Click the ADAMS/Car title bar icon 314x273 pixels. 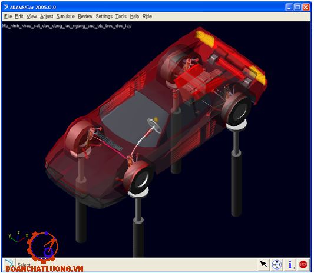[6, 7]
